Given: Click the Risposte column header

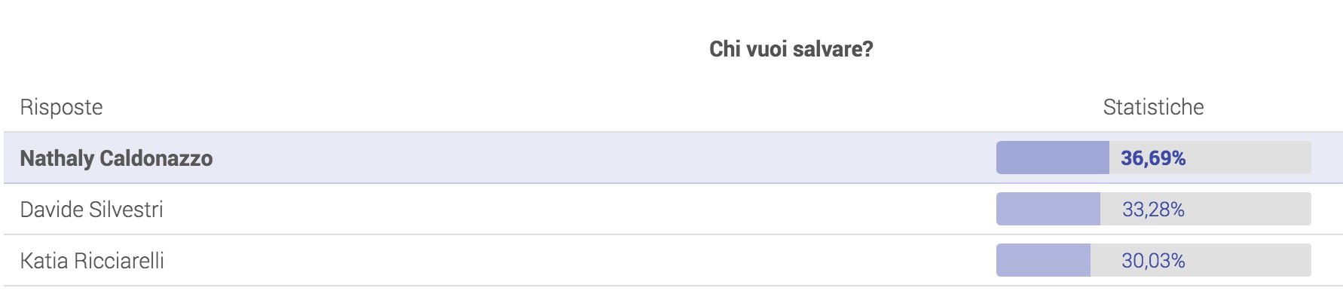Looking at the screenshot, I should 61,107.
